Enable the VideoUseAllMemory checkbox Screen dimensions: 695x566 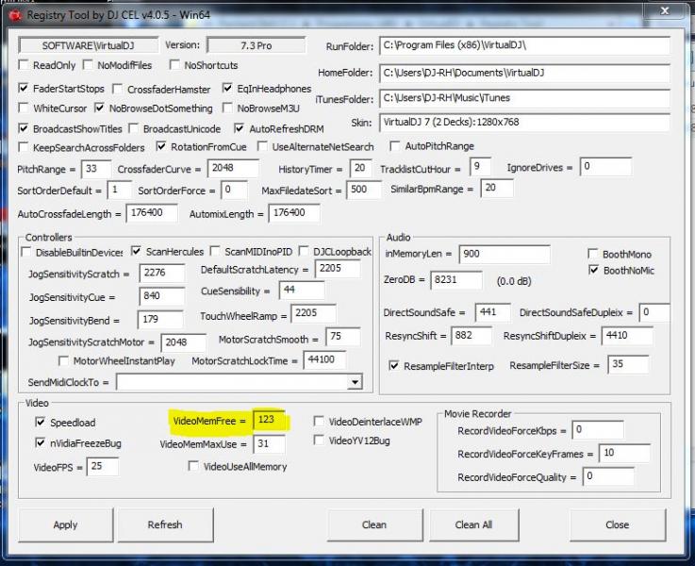[193, 466]
